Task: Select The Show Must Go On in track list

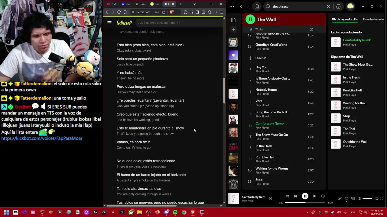Action: point(284,137)
